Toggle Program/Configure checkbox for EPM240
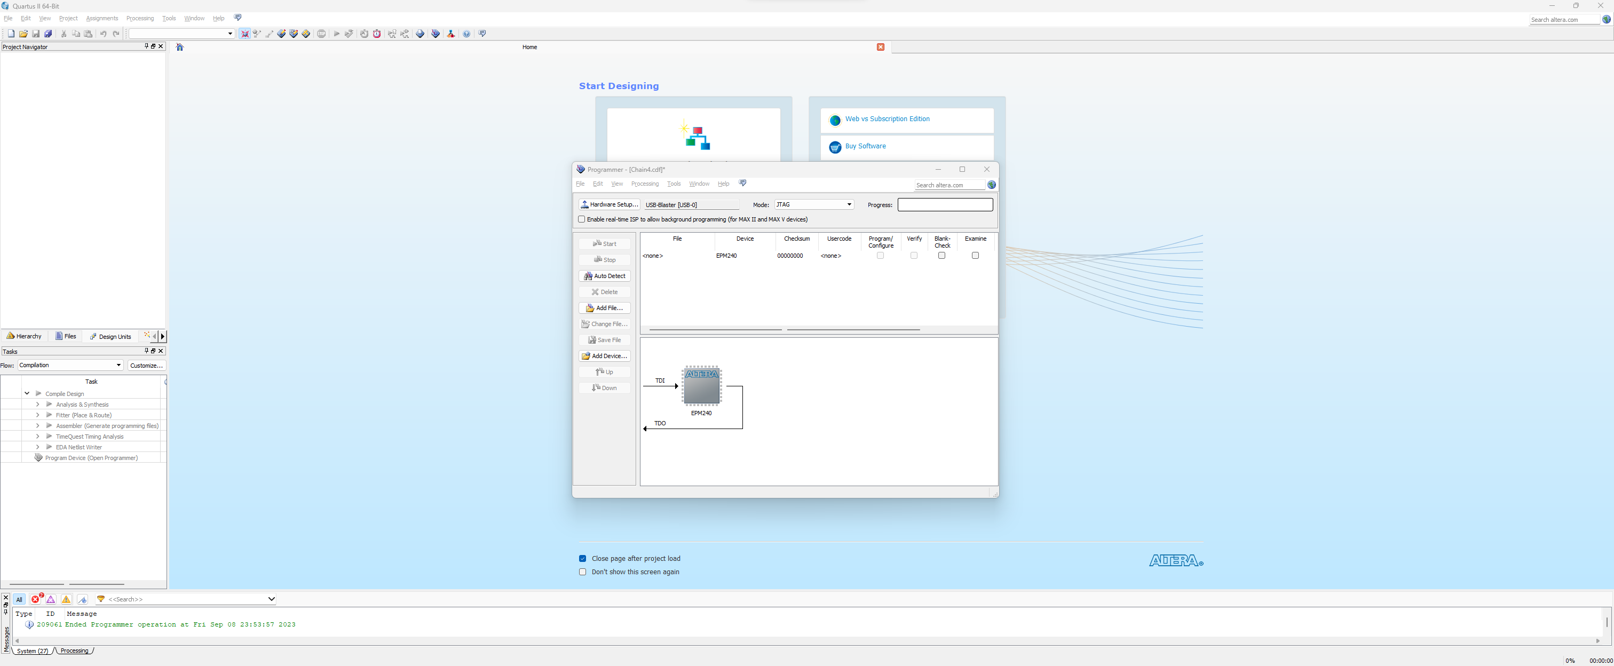 880,256
